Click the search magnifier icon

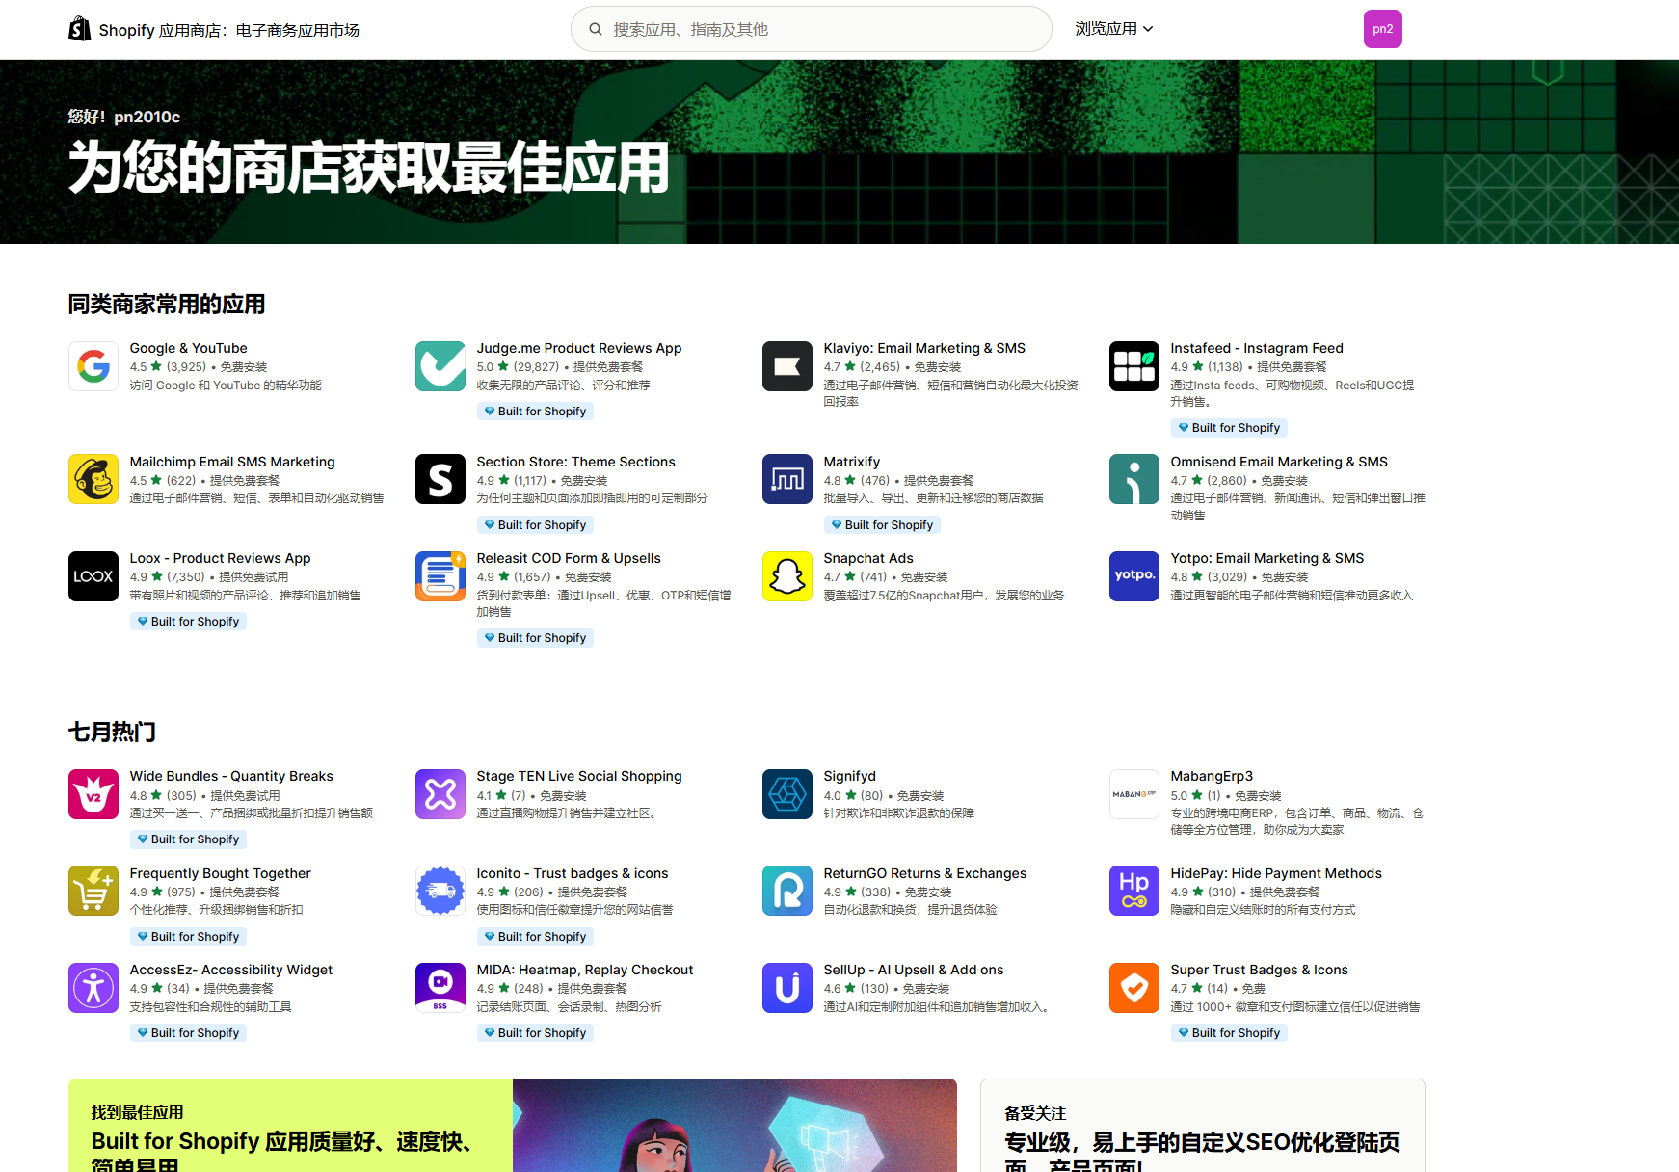(x=596, y=29)
